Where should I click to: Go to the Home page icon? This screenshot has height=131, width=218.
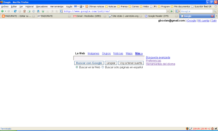[24, 11]
